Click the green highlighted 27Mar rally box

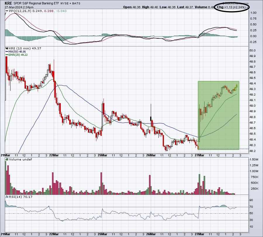point(219,115)
